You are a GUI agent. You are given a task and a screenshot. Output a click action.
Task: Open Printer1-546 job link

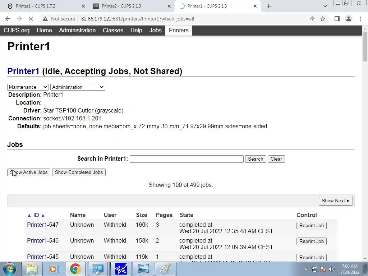click(x=43, y=240)
